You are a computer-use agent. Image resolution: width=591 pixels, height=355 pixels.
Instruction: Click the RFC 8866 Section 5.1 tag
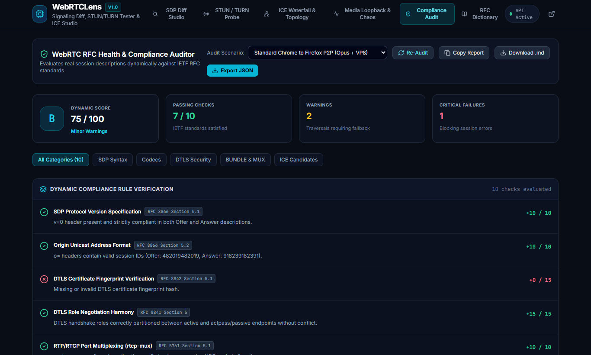click(x=173, y=212)
